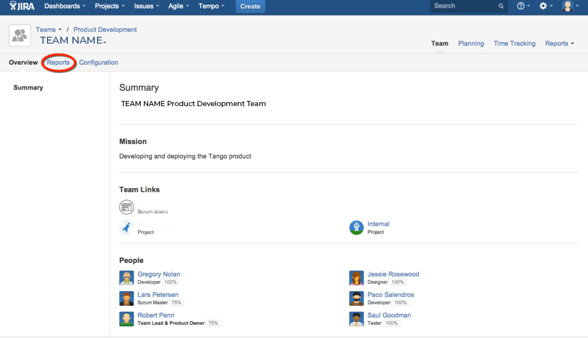588x338 pixels.
Task: Click the search magnifier icon
Action: (501, 6)
